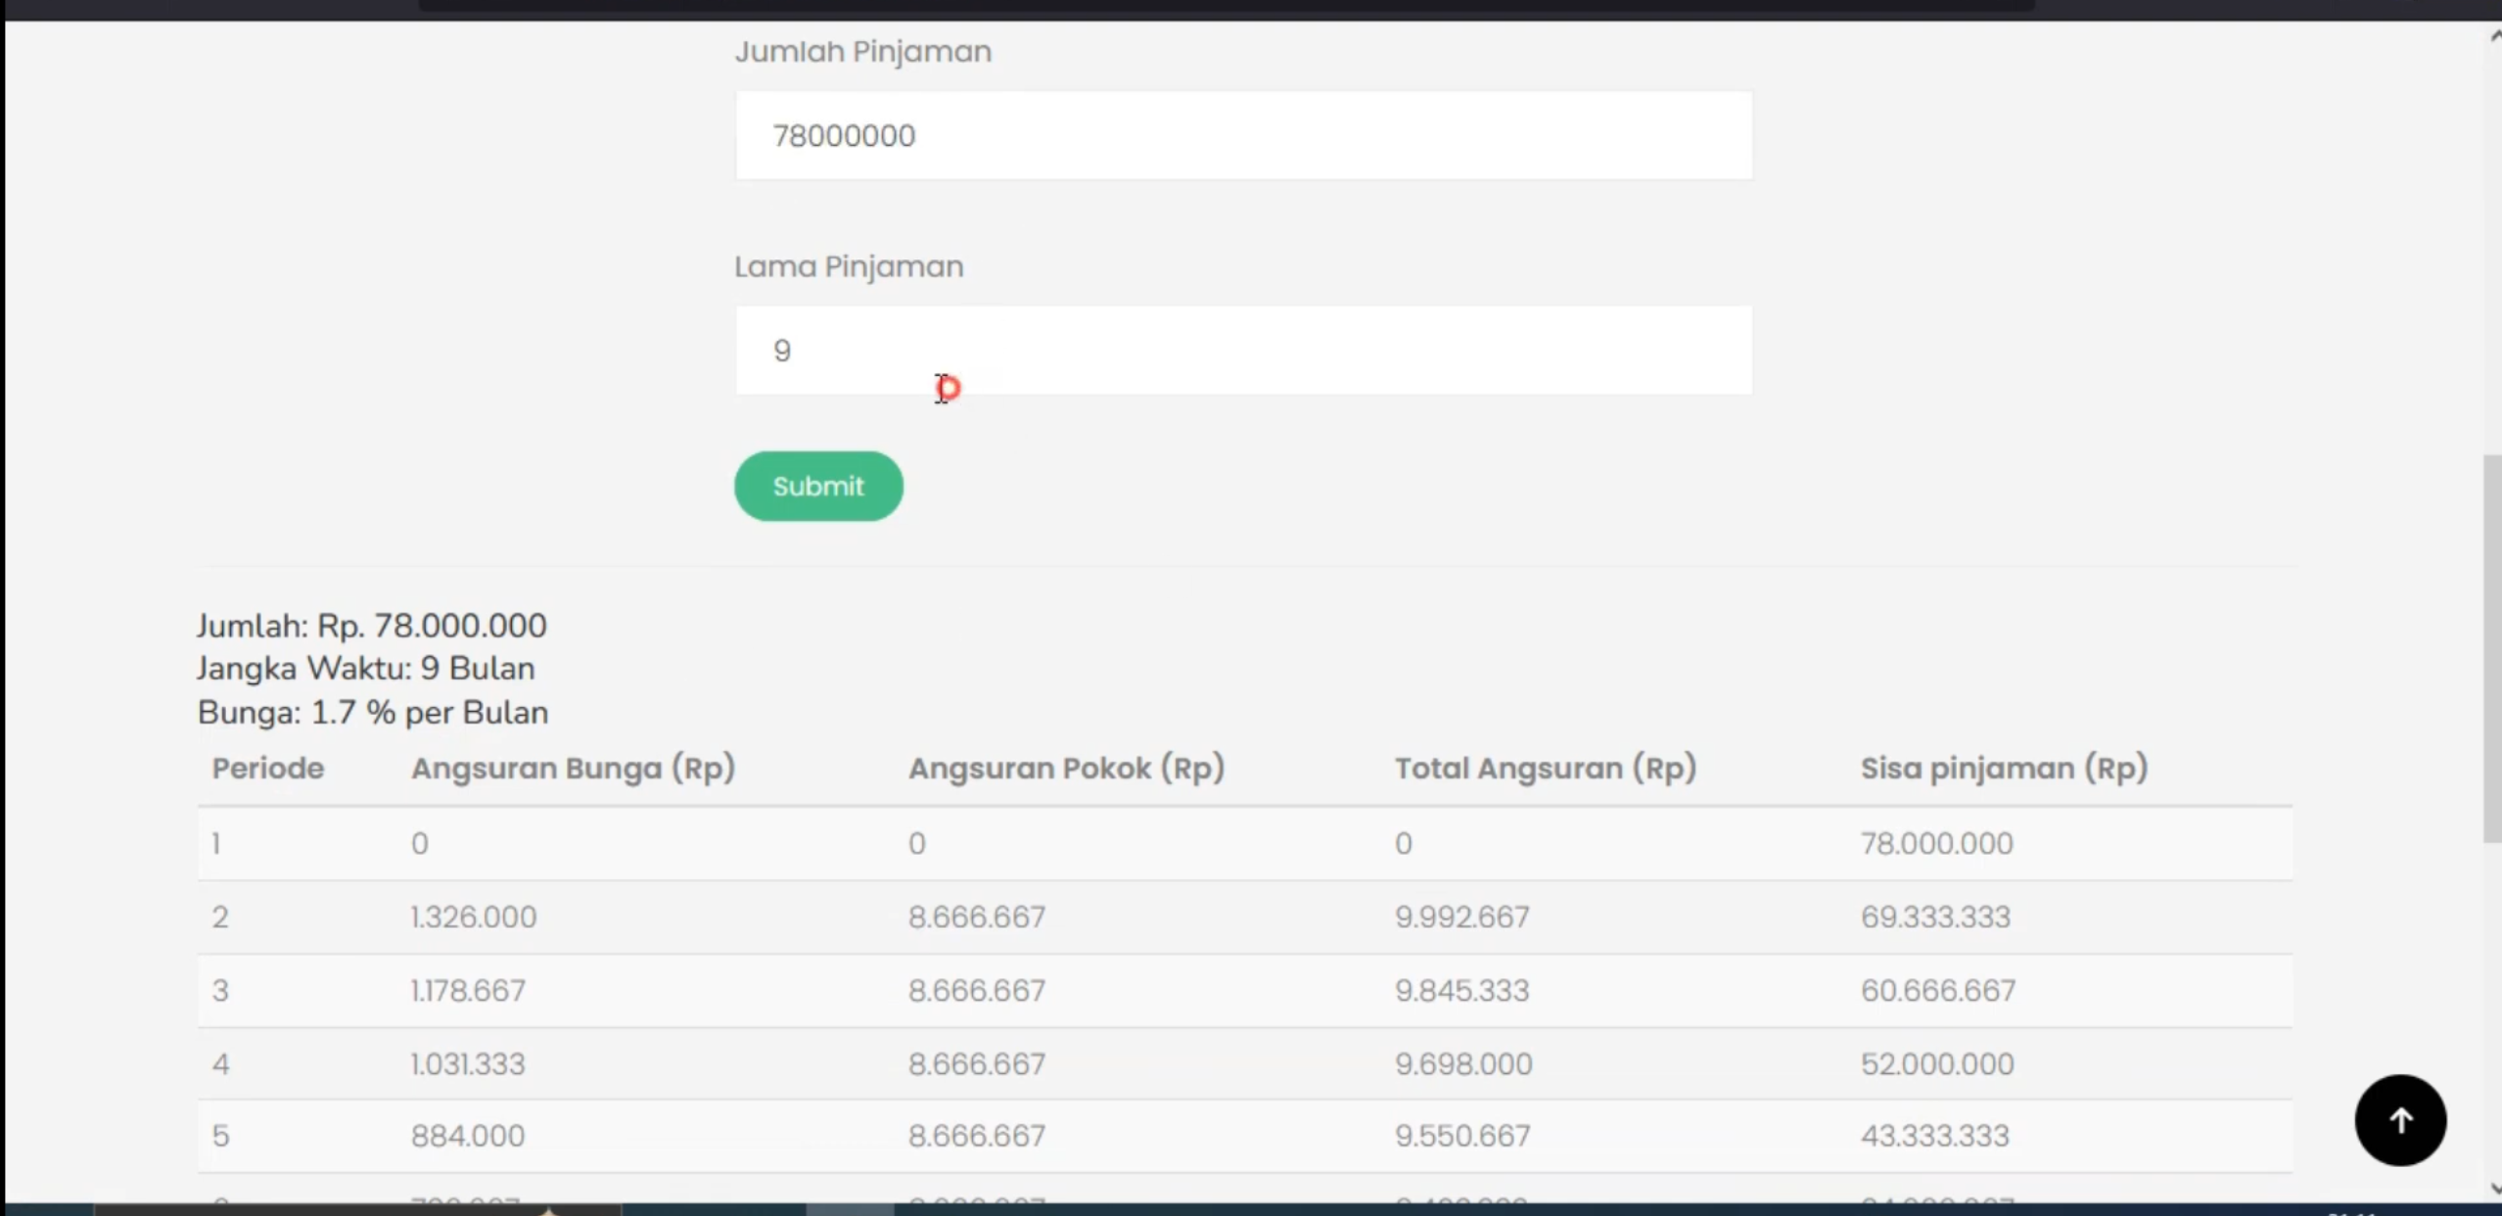2502x1216 pixels.
Task: Click the green Submit button
Action: [x=818, y=486]
